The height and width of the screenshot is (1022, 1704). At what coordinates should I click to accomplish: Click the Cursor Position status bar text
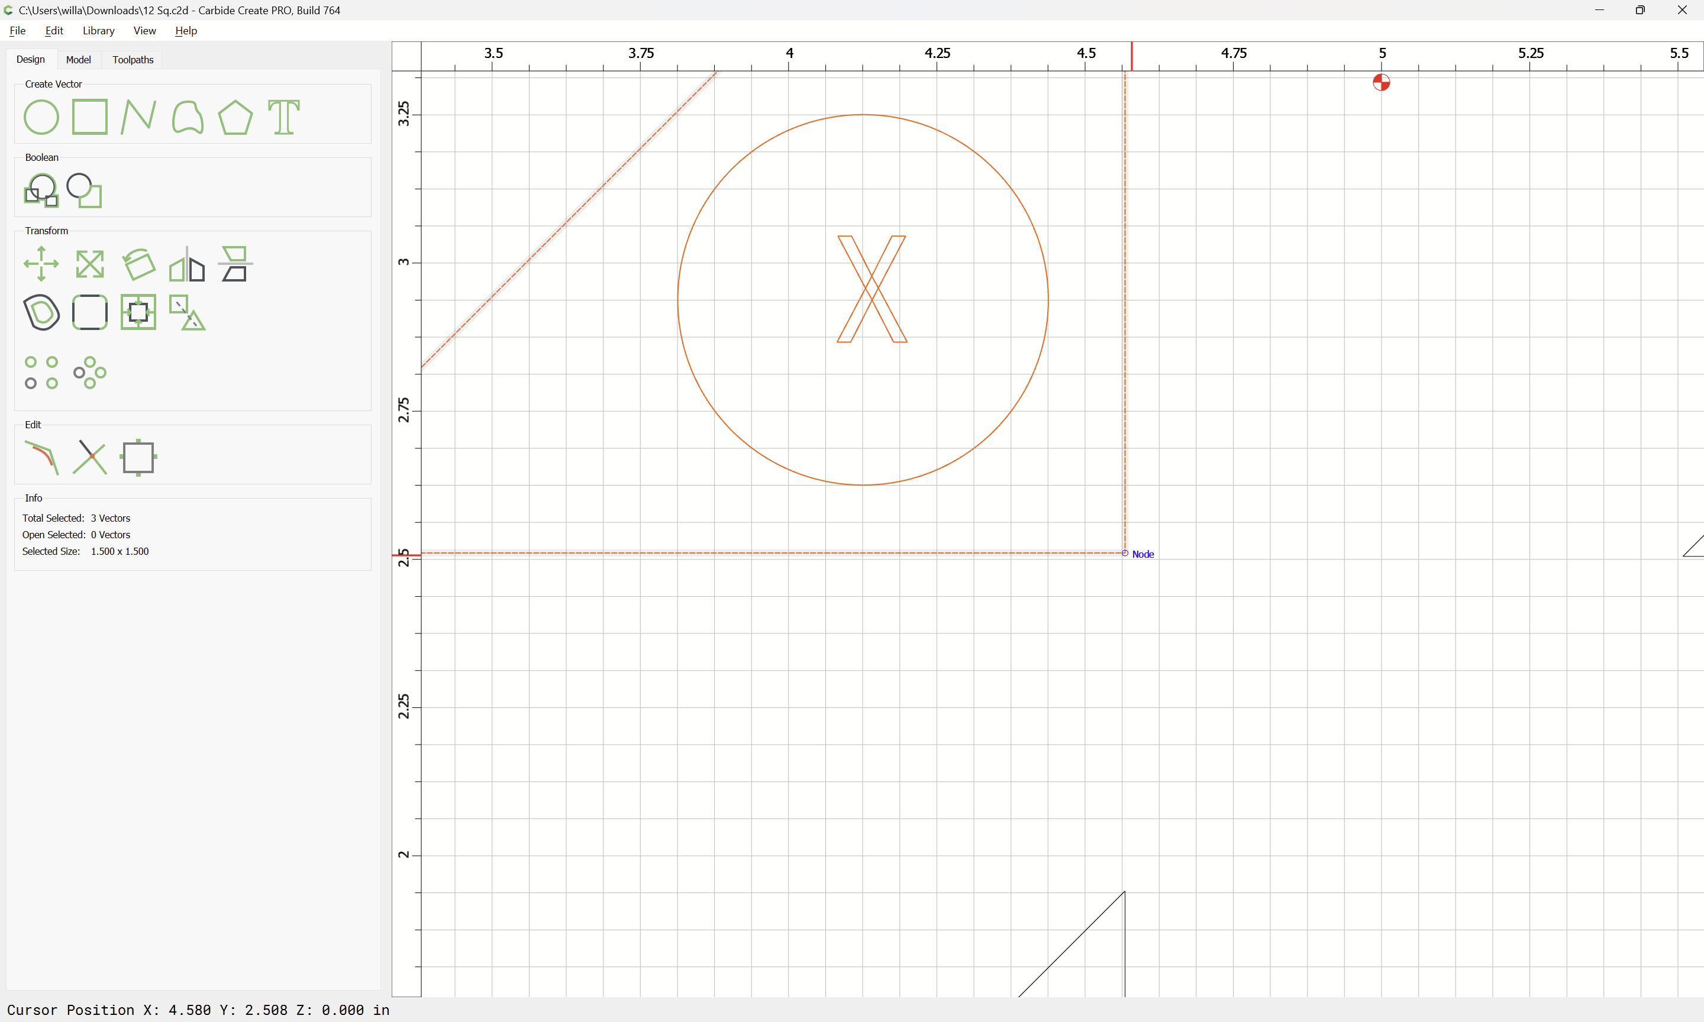tap(198, 1010)
